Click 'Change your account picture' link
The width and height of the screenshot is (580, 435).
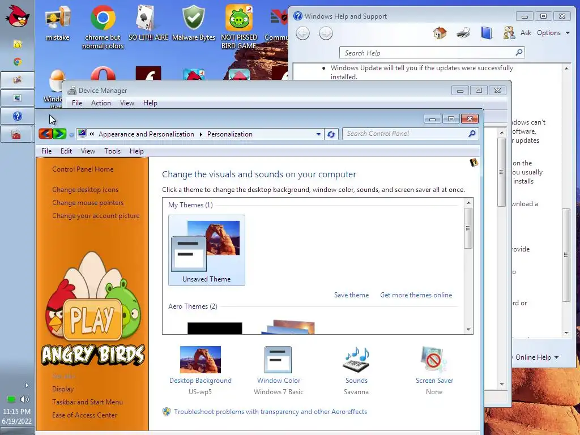pyautogui.click(x=96, y=216)
